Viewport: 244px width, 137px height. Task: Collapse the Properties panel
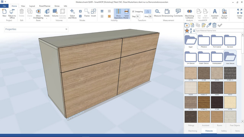pos(66,29)
